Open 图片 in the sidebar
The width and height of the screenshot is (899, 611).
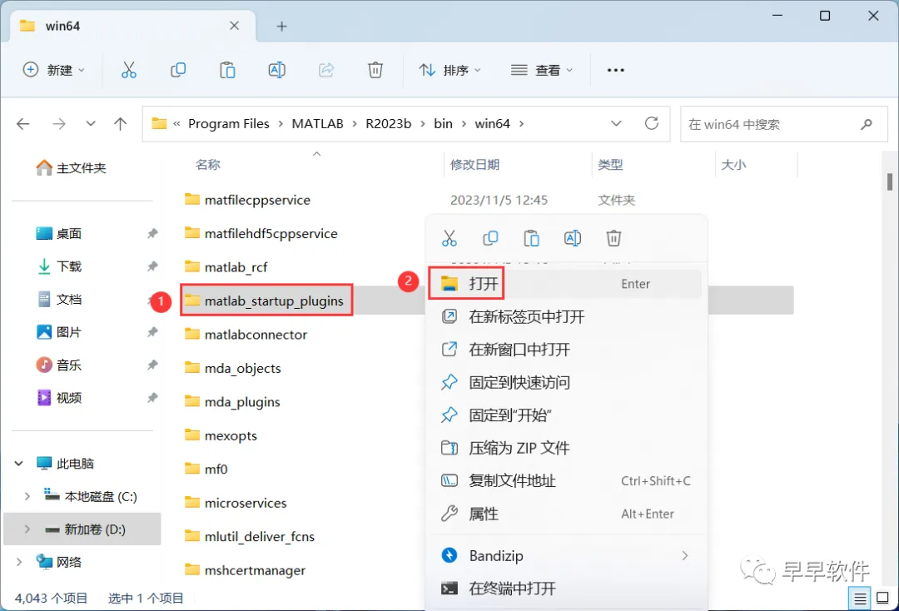point(59,332)
